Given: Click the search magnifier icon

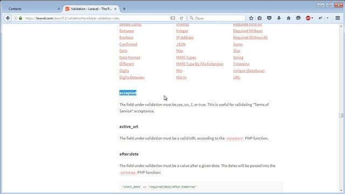Looking at the screenshot, I should click(x=191, y=18).
